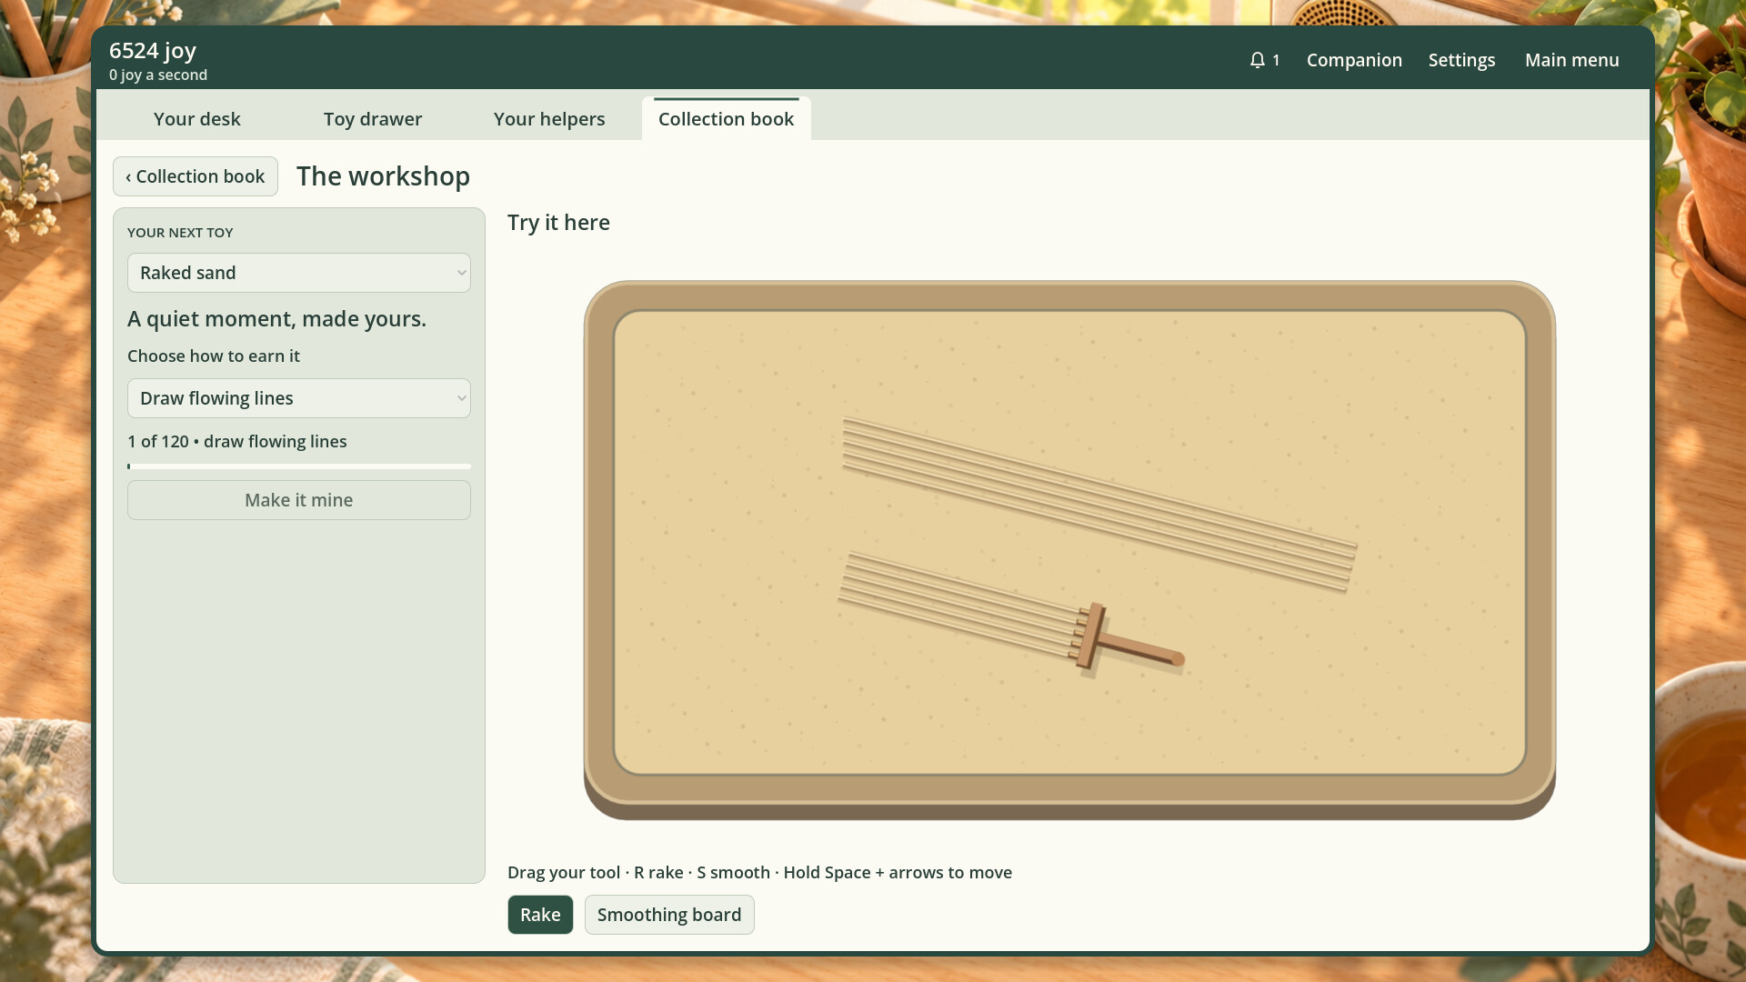Go to Main menu
Screen dimensions: 1746x982
coord(1571,60)
